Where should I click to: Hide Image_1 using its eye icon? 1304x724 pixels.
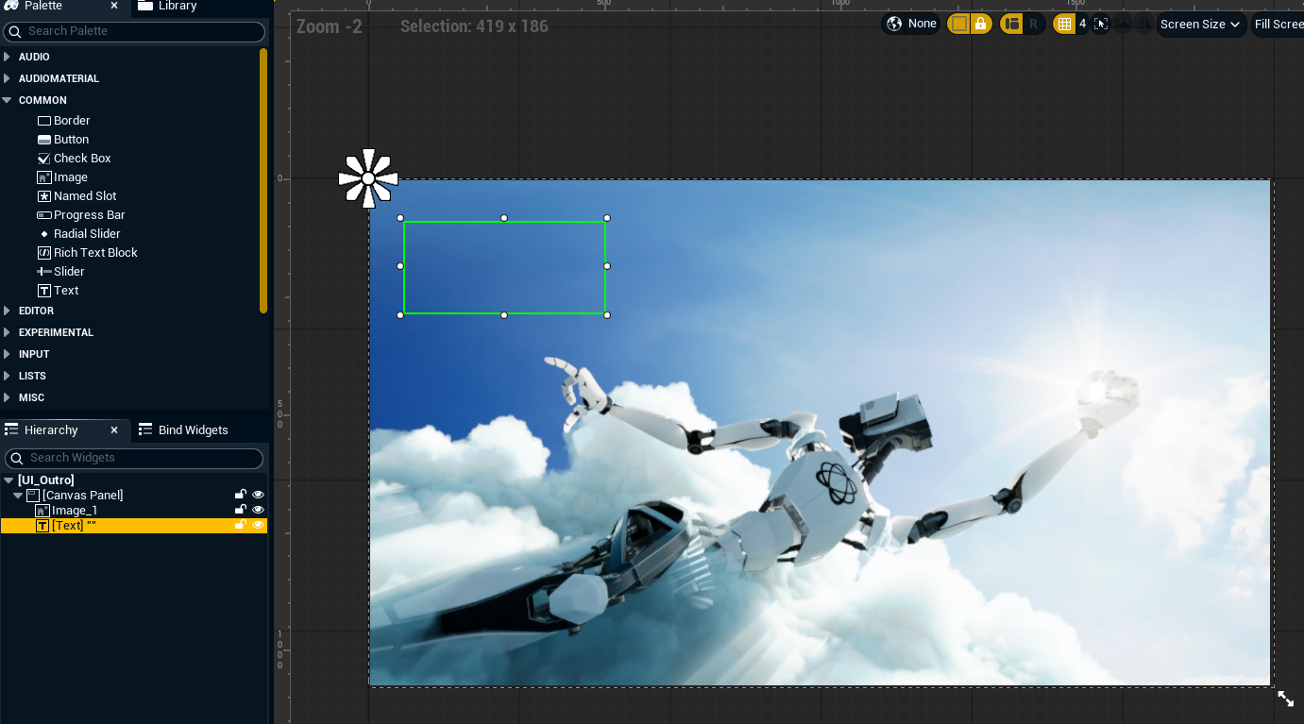[x=258, y=510]
